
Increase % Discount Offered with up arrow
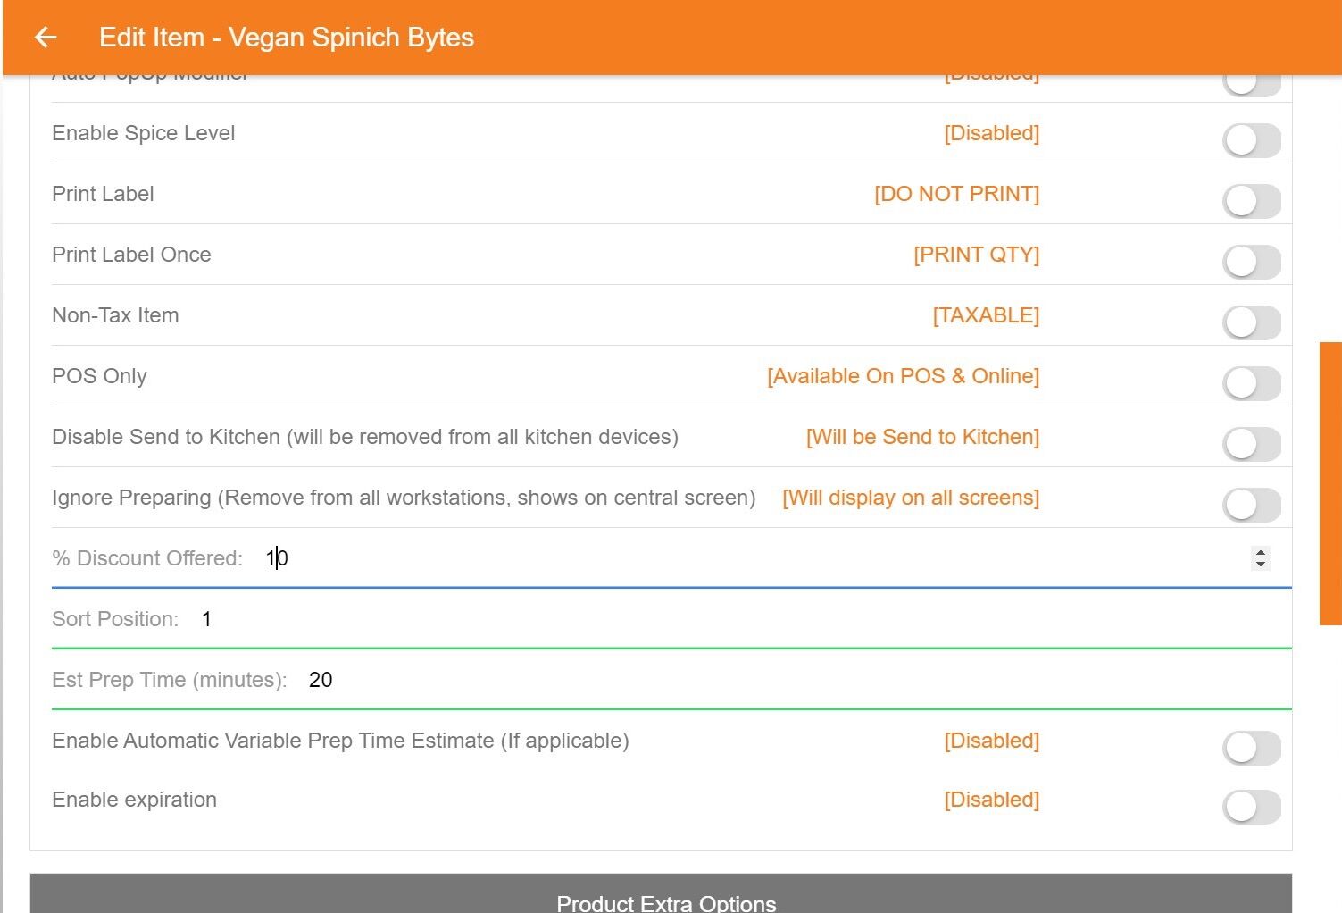coord(1260,553)
